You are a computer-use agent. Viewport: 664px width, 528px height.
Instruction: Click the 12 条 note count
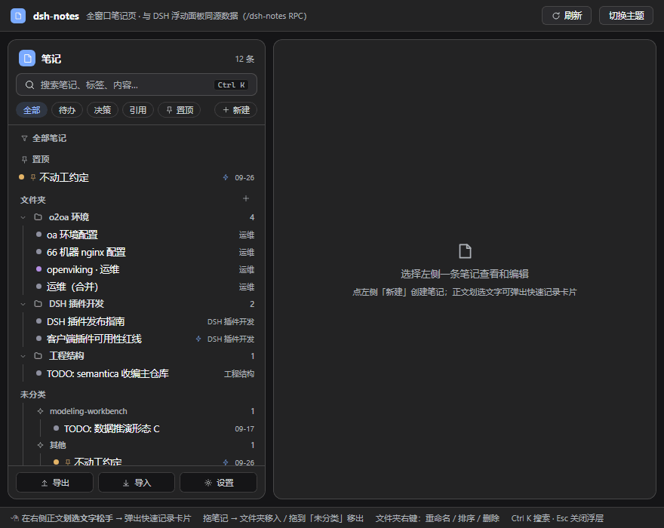pos(244,59)
